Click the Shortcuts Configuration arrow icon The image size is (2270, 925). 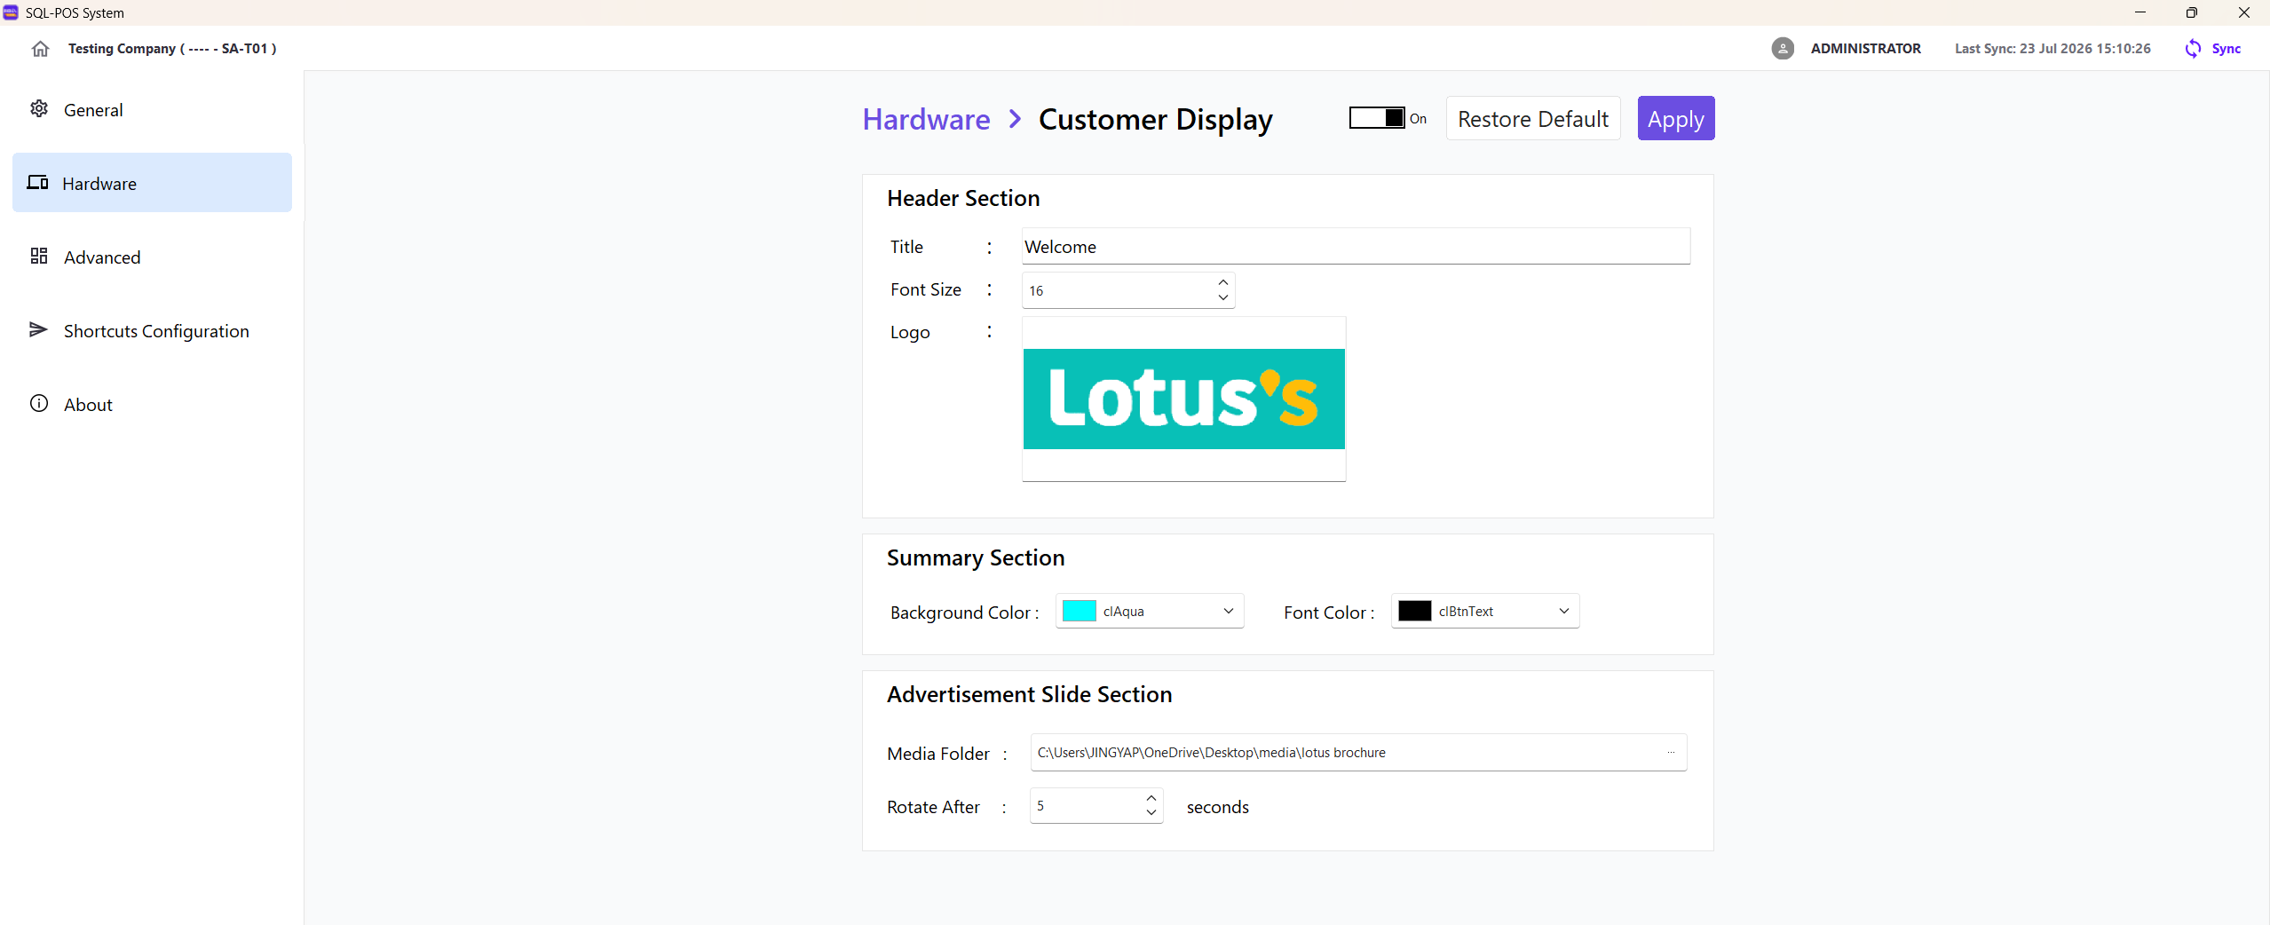point(39,330)
